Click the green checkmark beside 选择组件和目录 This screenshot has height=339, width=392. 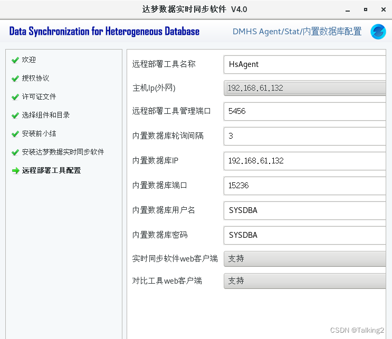click(15, 115)
